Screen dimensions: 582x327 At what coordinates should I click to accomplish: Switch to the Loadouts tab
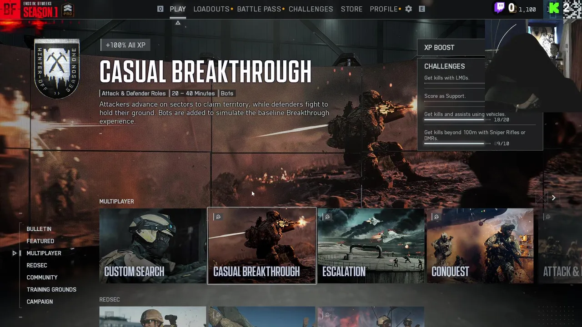211,9
